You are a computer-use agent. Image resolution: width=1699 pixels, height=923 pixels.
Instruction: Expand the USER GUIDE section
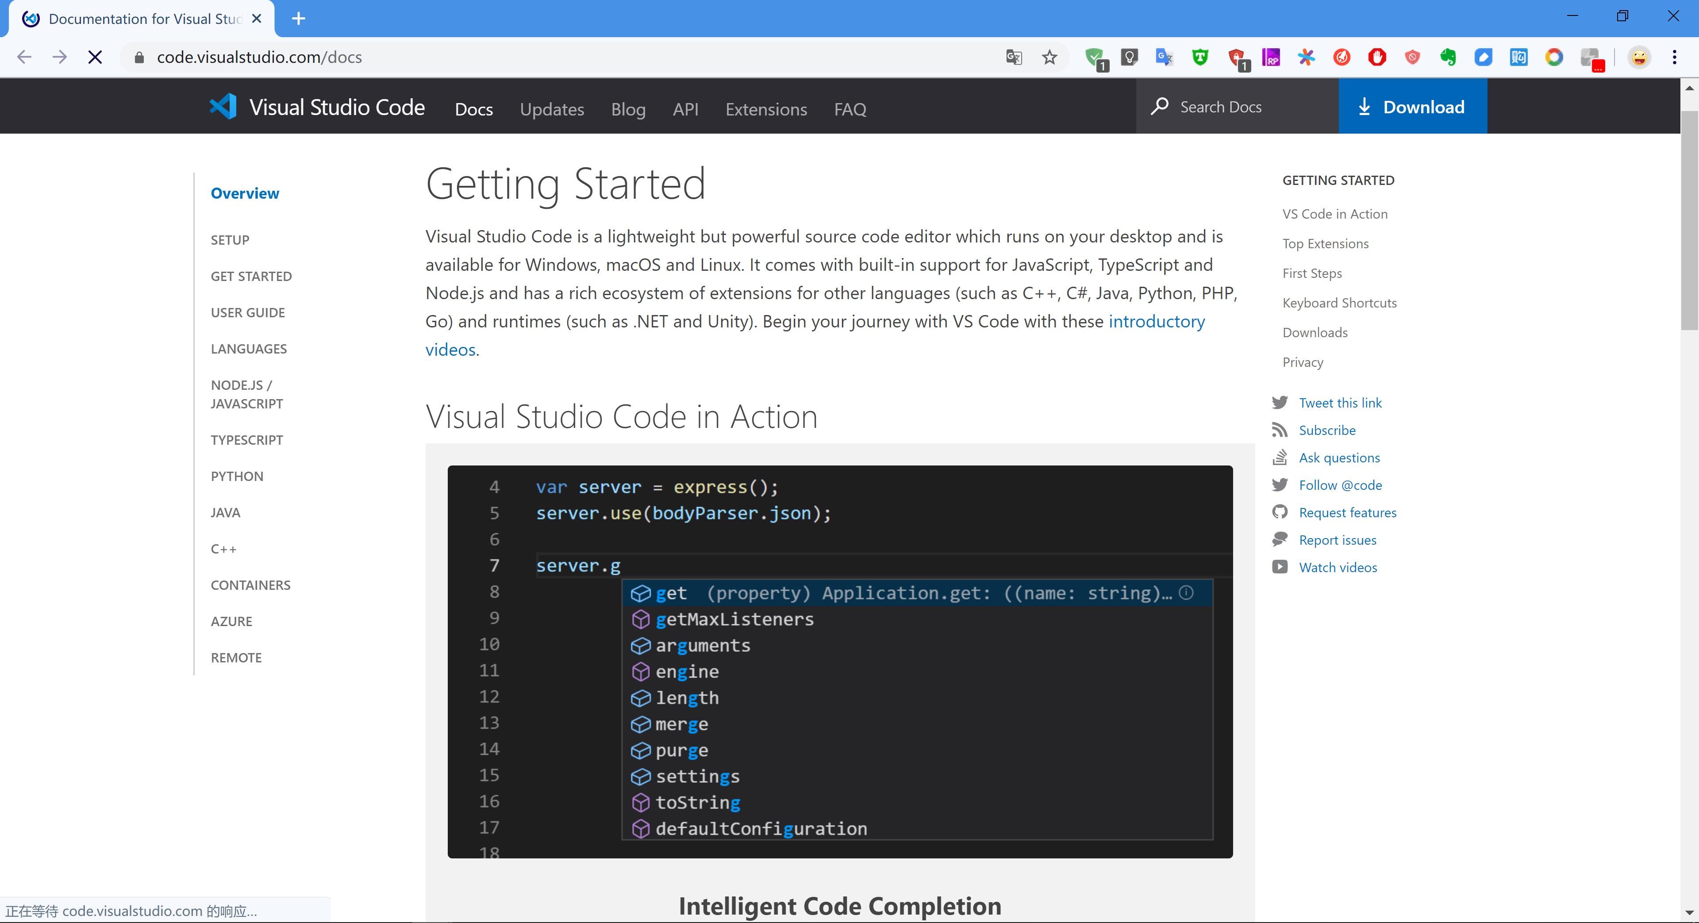[x=247, y=312]
